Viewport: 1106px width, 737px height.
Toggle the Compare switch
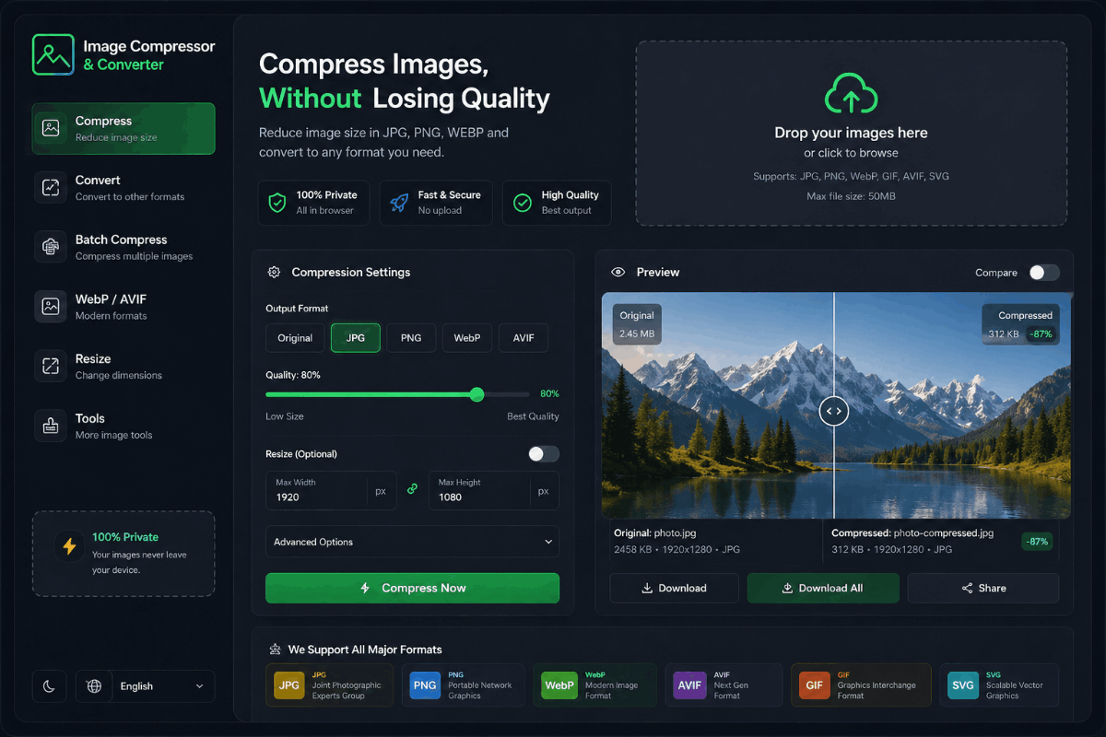1044,272
